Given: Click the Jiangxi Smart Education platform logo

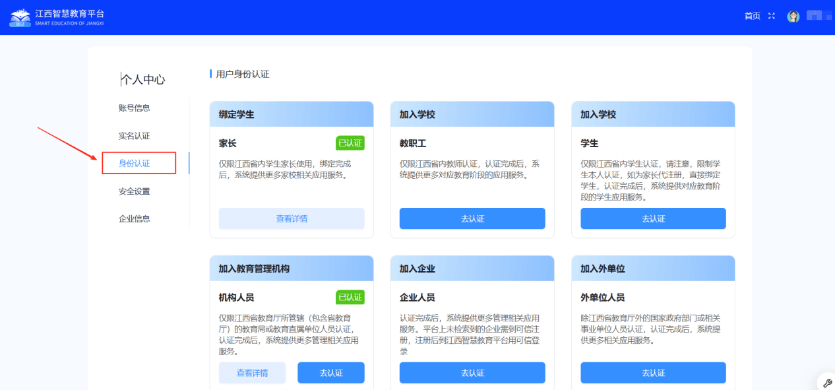Looking at the screenshot, I should click(57, 17).
